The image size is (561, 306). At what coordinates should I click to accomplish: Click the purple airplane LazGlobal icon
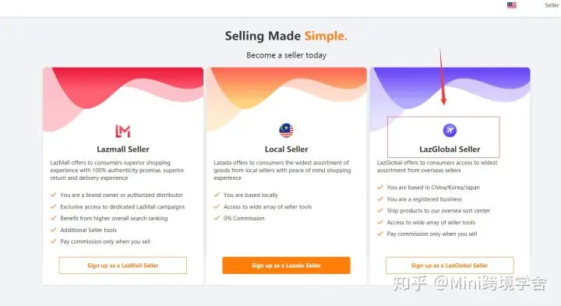[x=450, y=131]
